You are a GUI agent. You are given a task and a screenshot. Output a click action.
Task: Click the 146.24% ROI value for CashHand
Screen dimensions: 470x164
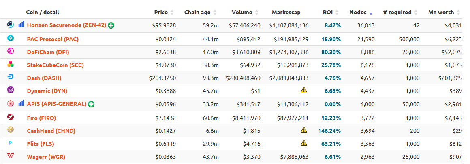(x=330, y=131)
